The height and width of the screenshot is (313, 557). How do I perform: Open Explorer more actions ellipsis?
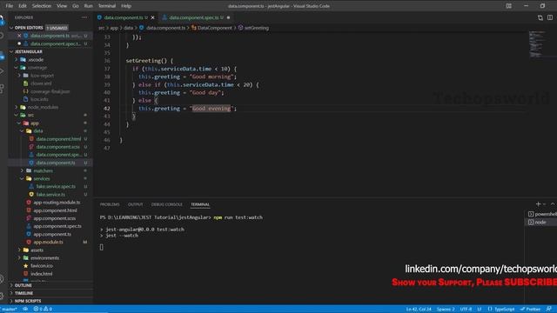coord(84,17)
